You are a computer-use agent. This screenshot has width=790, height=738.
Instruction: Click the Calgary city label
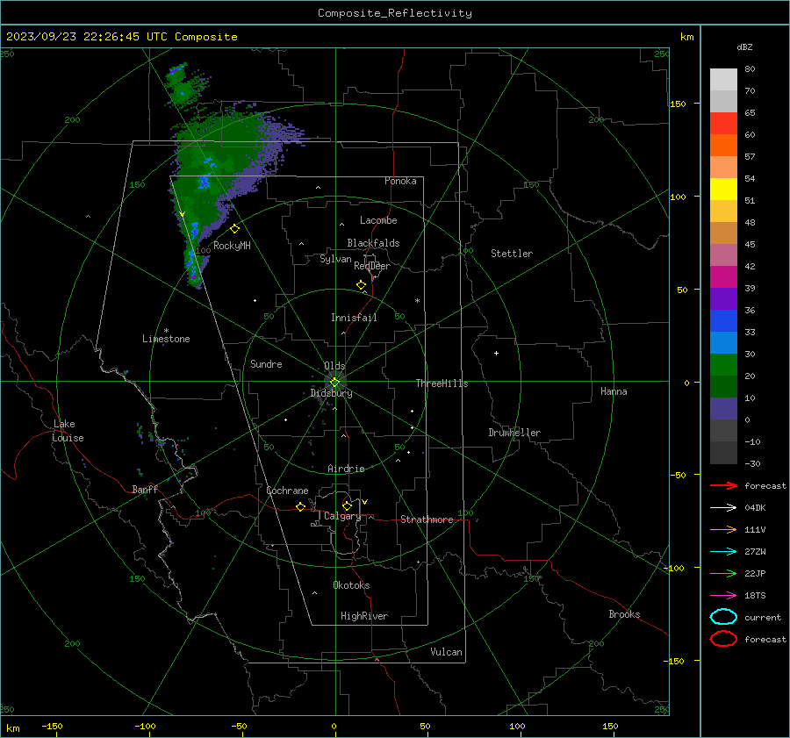[x=342, y=516]
